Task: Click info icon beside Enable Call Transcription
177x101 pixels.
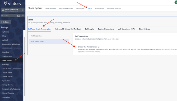Action: pos(99,47)
